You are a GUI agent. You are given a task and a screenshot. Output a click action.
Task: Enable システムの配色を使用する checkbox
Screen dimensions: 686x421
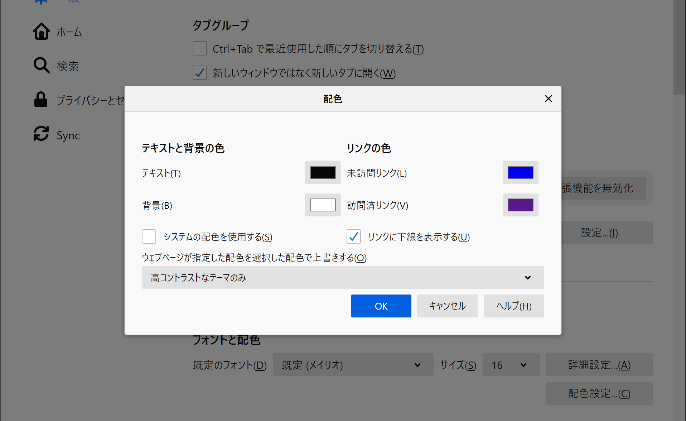point(149,236)
